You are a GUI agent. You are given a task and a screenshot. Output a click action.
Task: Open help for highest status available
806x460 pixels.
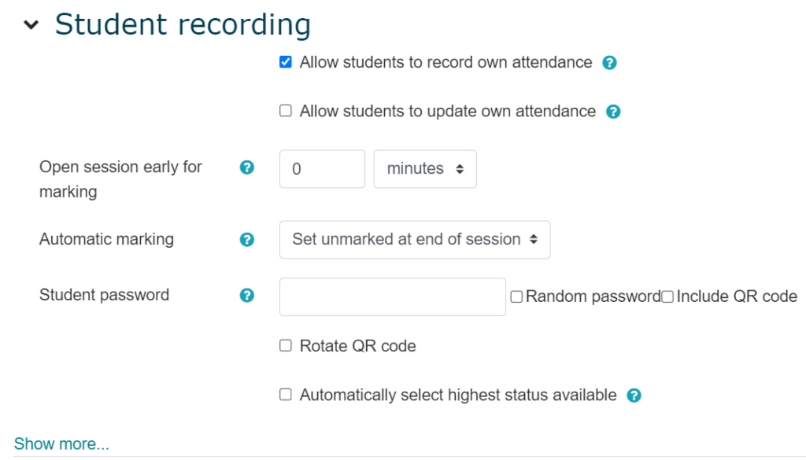point(634,396)
